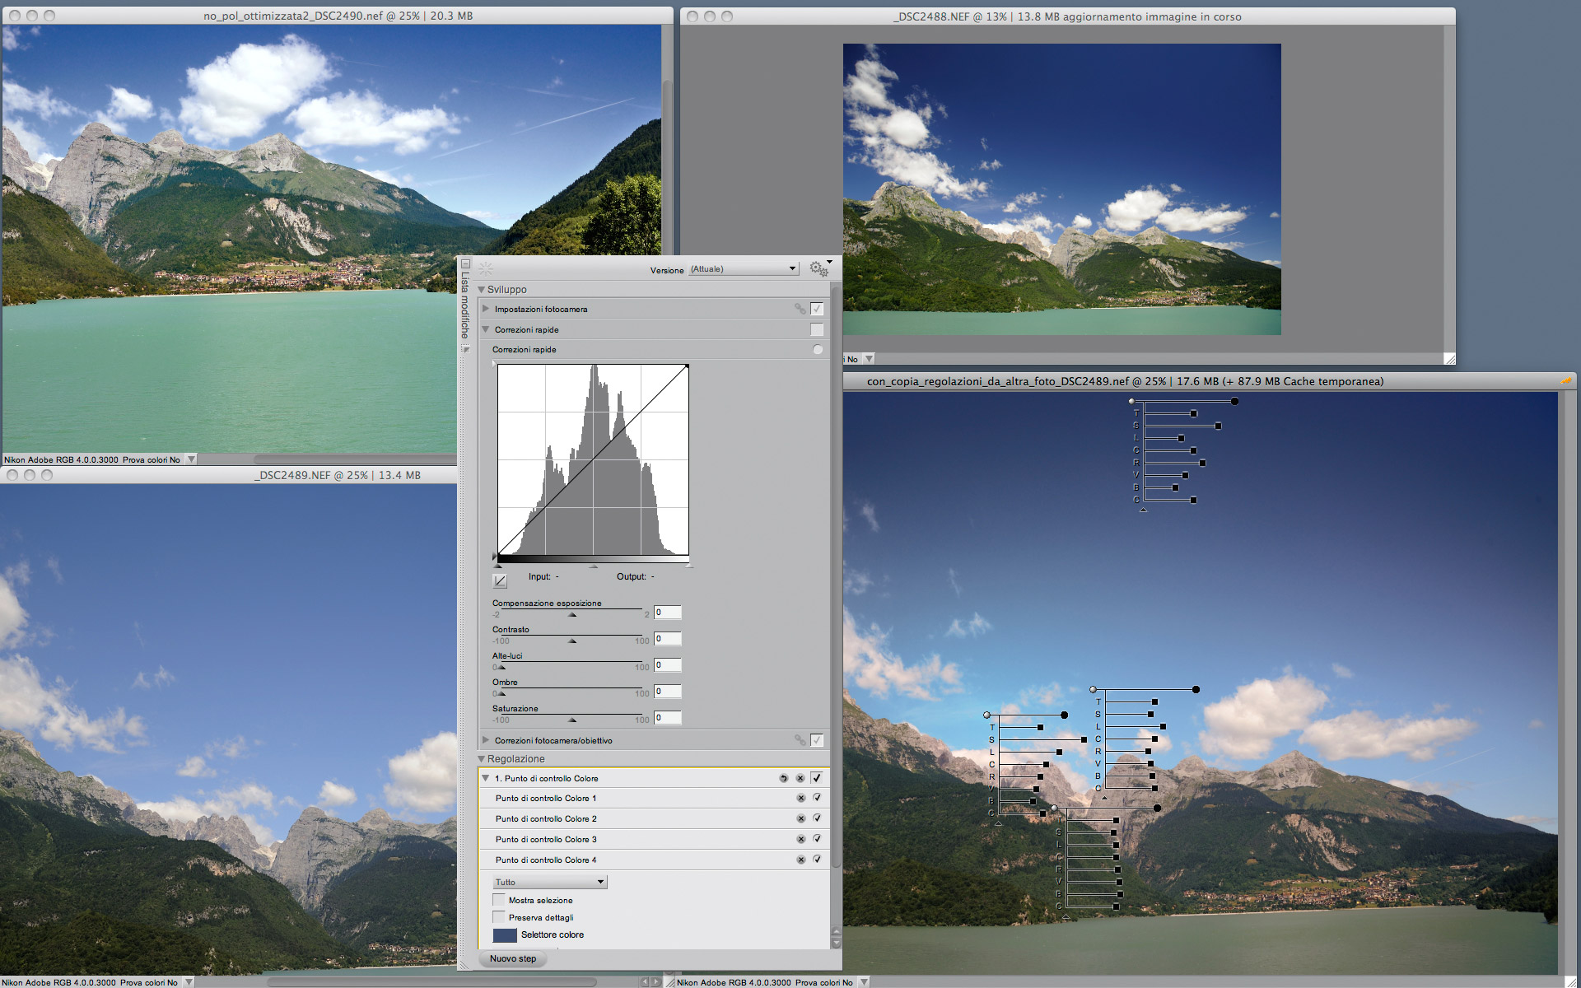Delete step 1 Punto di controllo Colore
This screenshot has width=1581, height=988.
pyautogui.click(x=800, y=778)
